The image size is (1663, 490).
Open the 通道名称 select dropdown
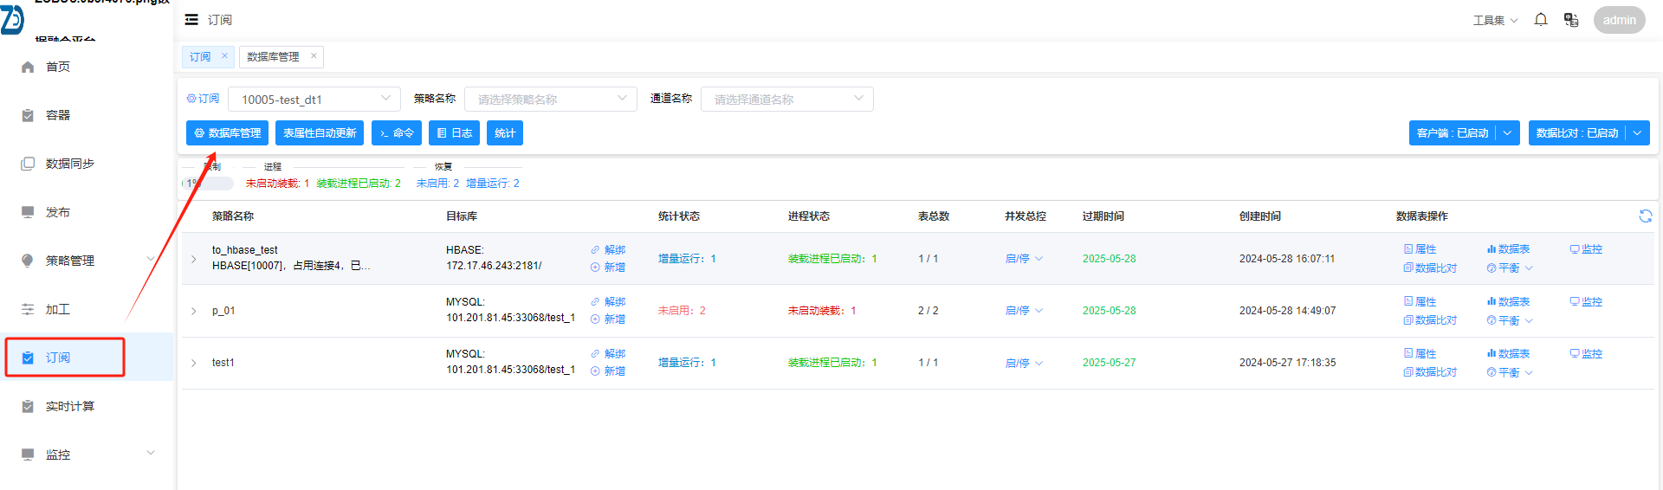coord(786,99)
